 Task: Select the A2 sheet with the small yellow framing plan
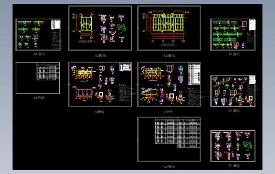[x=100, y=28]
